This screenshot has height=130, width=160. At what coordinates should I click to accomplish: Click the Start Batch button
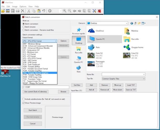[x=33, y=110]
